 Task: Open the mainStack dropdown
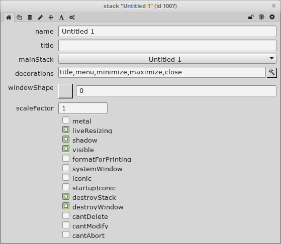(167, 59)
